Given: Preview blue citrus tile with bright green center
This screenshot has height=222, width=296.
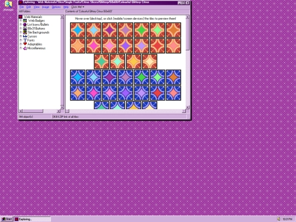Looking at the screenshot, I should click(141, 77).
